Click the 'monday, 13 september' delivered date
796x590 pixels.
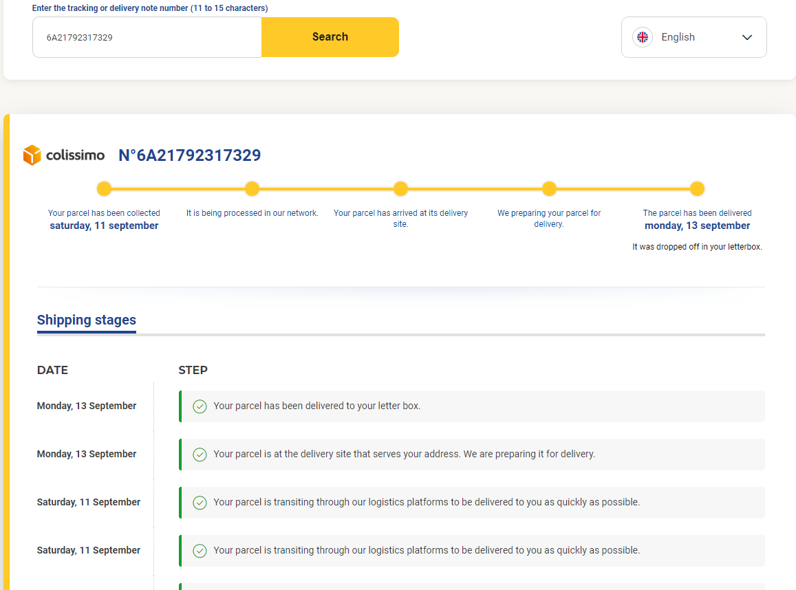pos(697,226)
